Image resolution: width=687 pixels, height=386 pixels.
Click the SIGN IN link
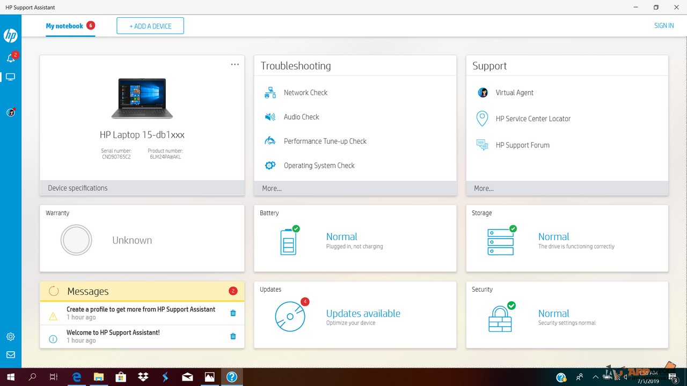[x=664, y=26]
